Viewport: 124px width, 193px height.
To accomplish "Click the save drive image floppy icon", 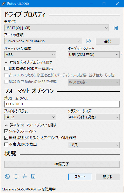I will point(116,28).
